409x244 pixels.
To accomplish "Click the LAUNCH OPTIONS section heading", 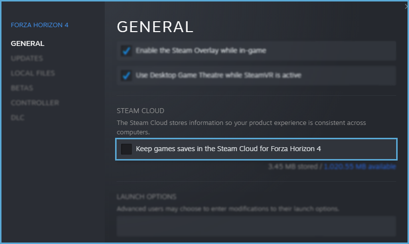I will (146, 197).
